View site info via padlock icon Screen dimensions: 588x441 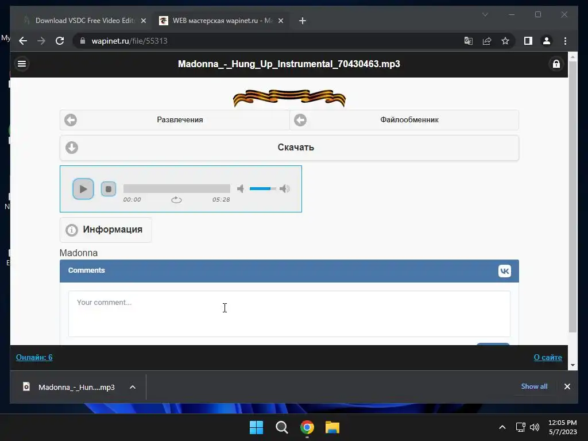[83, 41]
